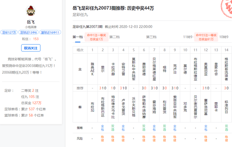Click home team 莫尔德 in match 10
The image size is (232, 147).
point(185,69)
